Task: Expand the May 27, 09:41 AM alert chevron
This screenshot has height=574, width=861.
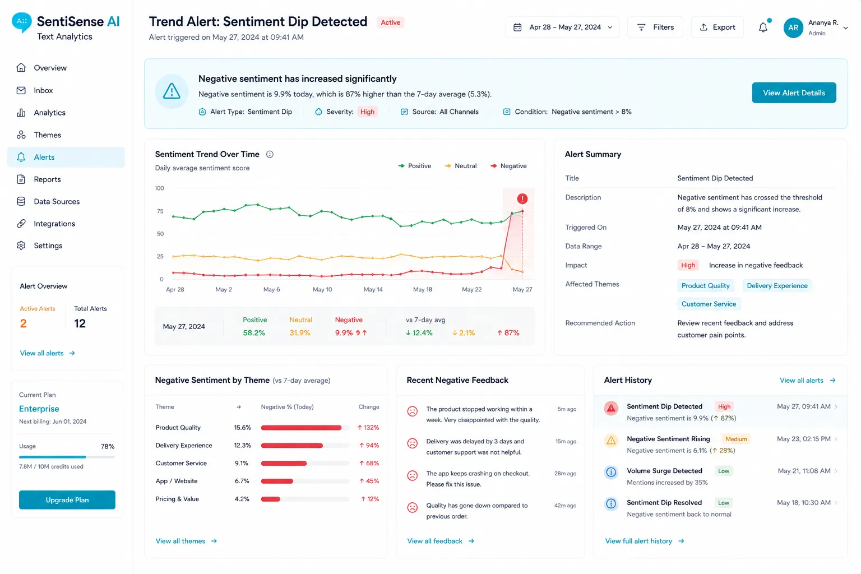Action: 836,407
